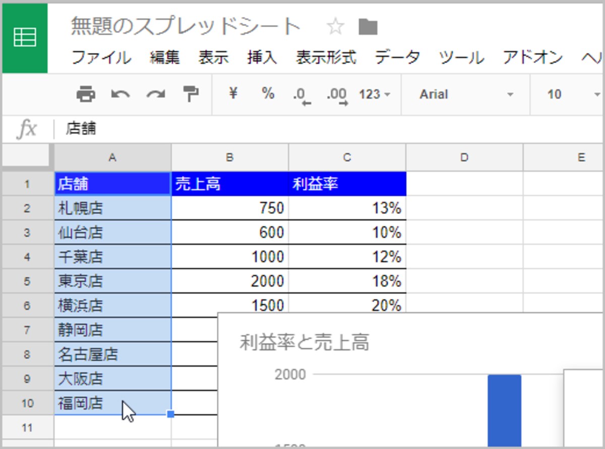Click the 横浜店 cell

click(x=113, y=305)
